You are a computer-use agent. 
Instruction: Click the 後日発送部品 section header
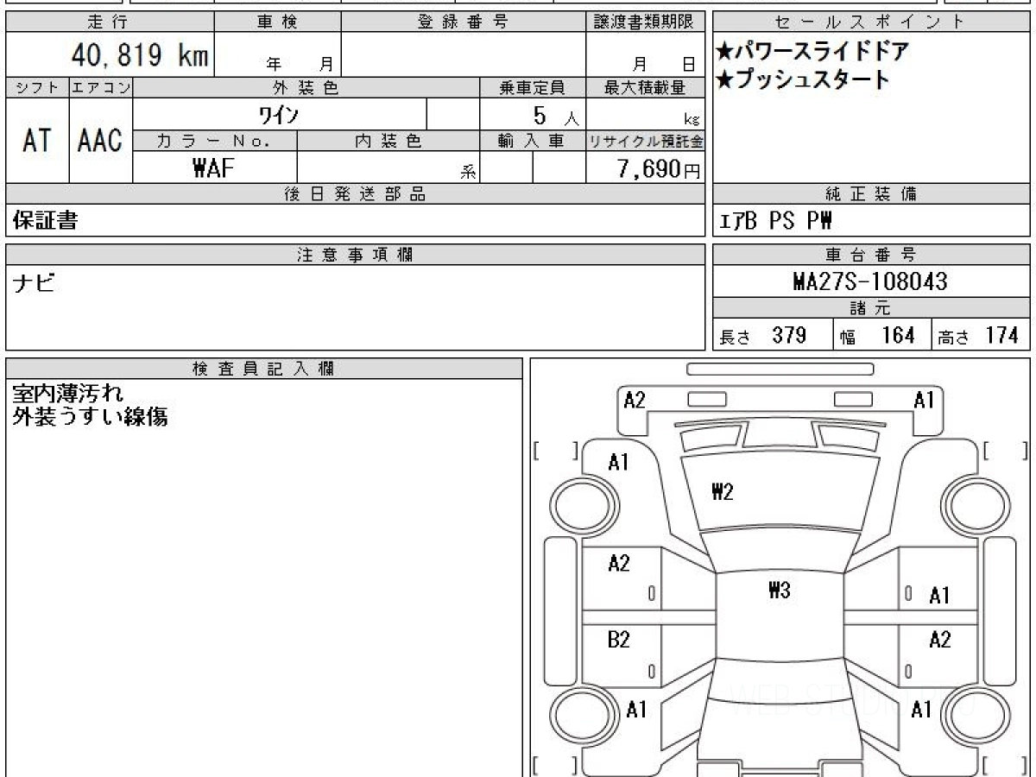tap(356, 194)
